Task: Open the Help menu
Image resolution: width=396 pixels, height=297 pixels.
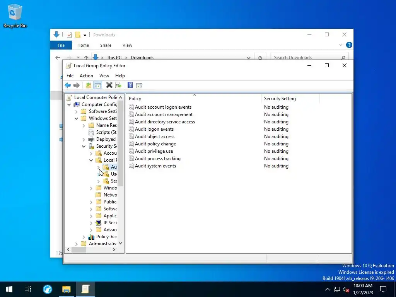Action: pos(120,76)
